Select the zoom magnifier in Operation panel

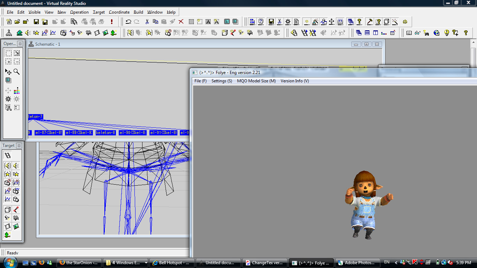pos(16,72)
